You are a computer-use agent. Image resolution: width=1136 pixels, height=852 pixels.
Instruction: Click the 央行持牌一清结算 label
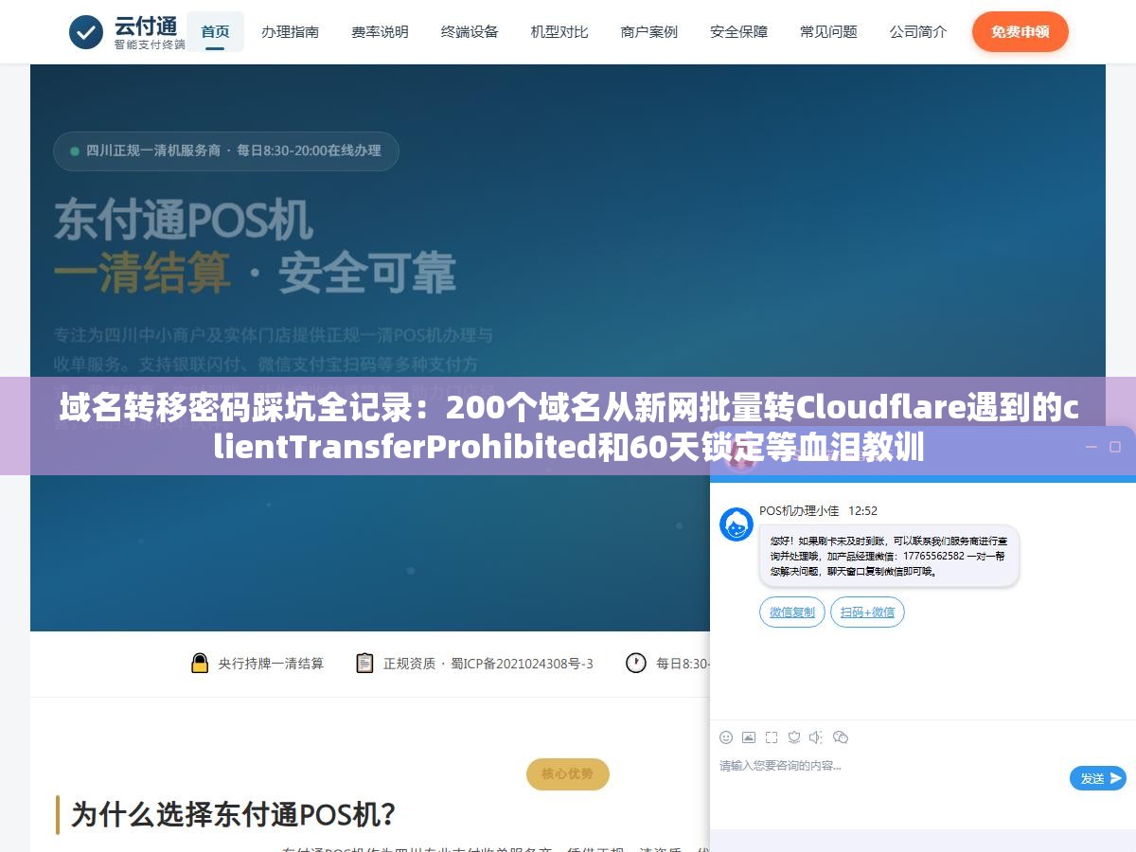271,664
